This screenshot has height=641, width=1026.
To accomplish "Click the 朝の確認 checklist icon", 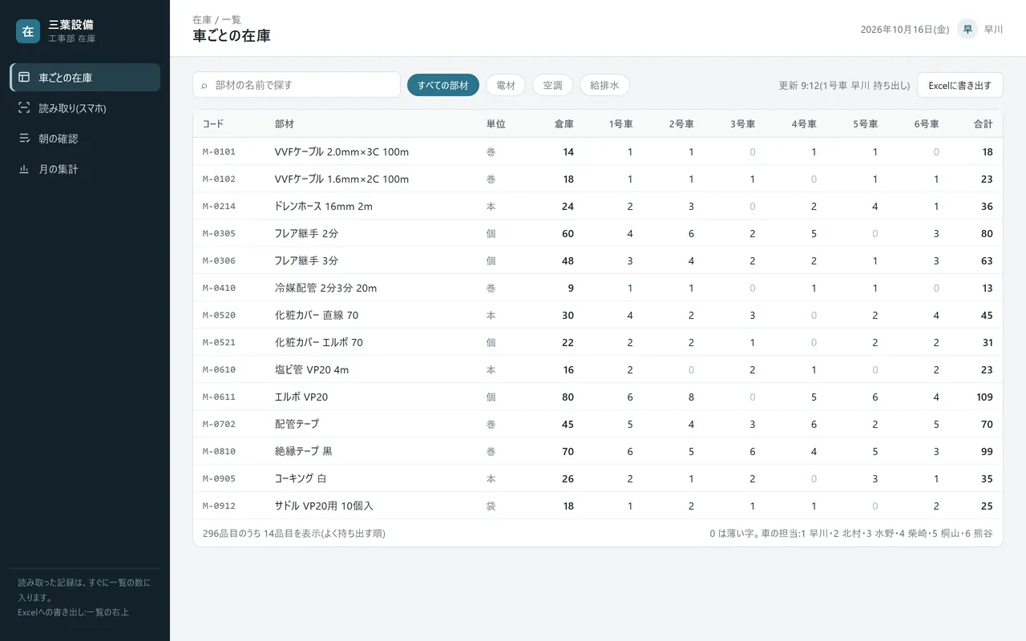I will pyautogui.click(x=24, y=139).
